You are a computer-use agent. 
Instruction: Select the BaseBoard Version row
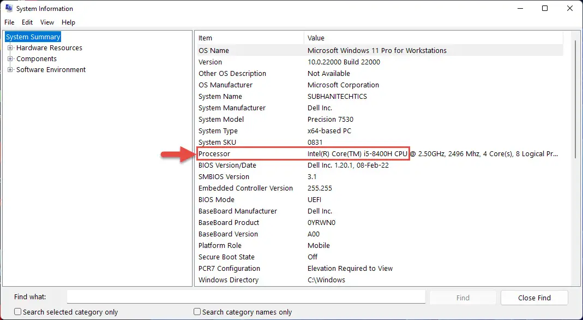pyautogui.click(x=380, y=234)
